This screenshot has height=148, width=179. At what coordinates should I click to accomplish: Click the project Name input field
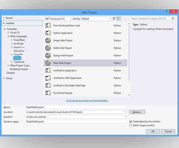76,107
